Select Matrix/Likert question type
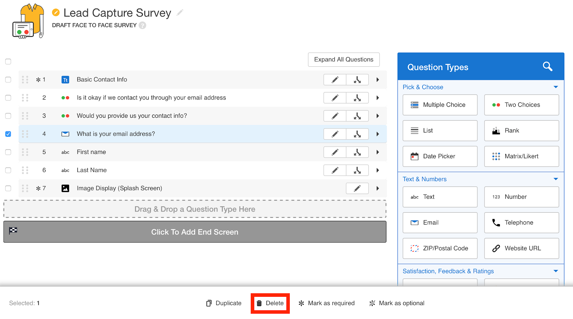The image size is (573, 319). point(522,156)
